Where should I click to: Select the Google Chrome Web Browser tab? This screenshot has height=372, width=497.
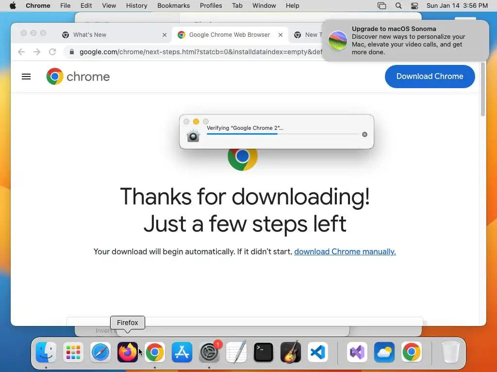(x=230, y=35)
